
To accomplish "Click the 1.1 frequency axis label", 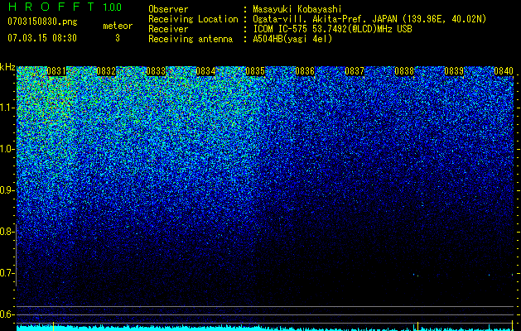I will pos(7,108).
